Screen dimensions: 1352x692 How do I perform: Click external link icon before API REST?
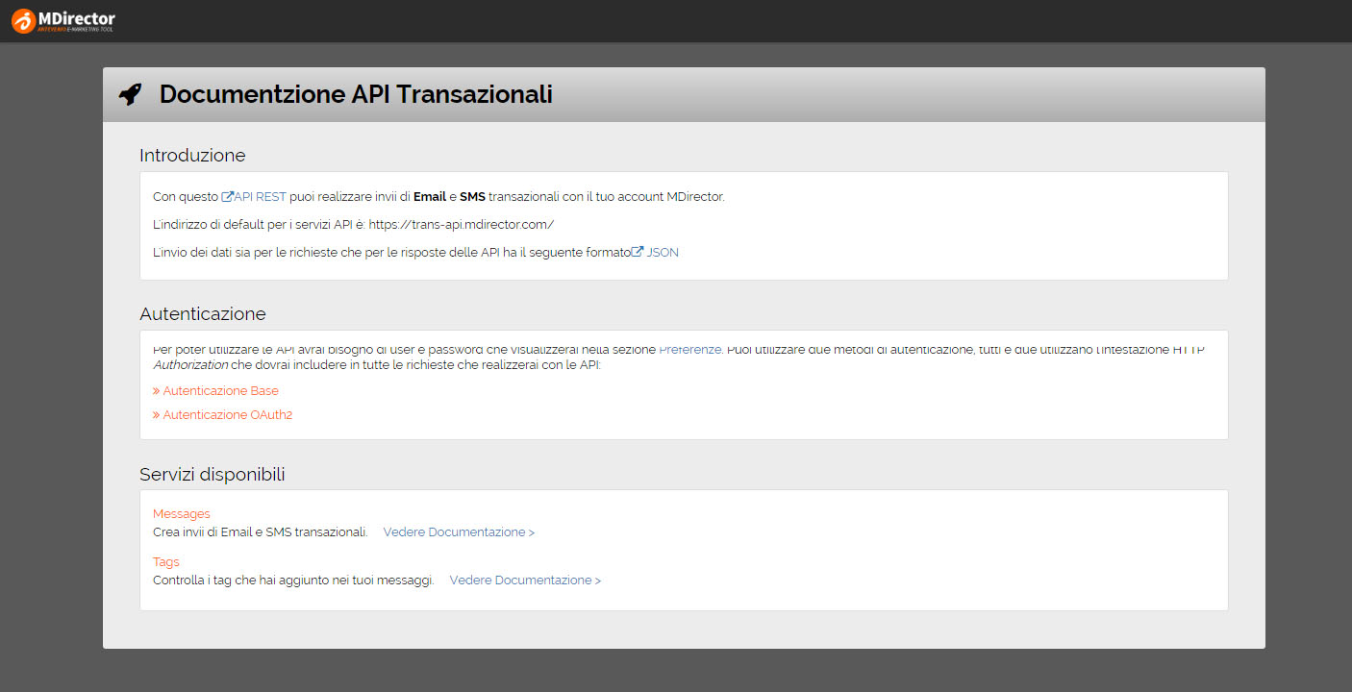pyautogui.click(x=228, y=197)
